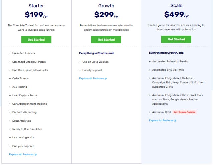Open Explore All Features in Growth column
Image resolution: width=213 pixels, height=165 pixels.
(93, 79)
